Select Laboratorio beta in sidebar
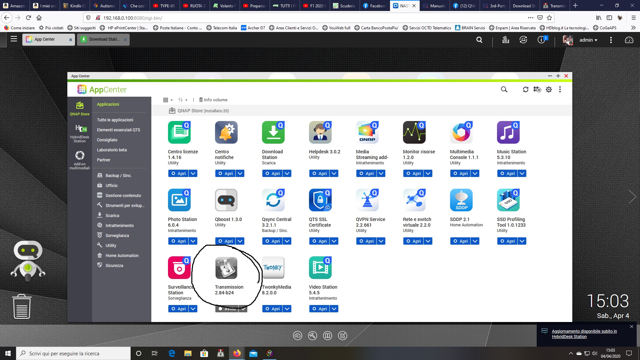The image size is (640, 360). click(112, 150)
